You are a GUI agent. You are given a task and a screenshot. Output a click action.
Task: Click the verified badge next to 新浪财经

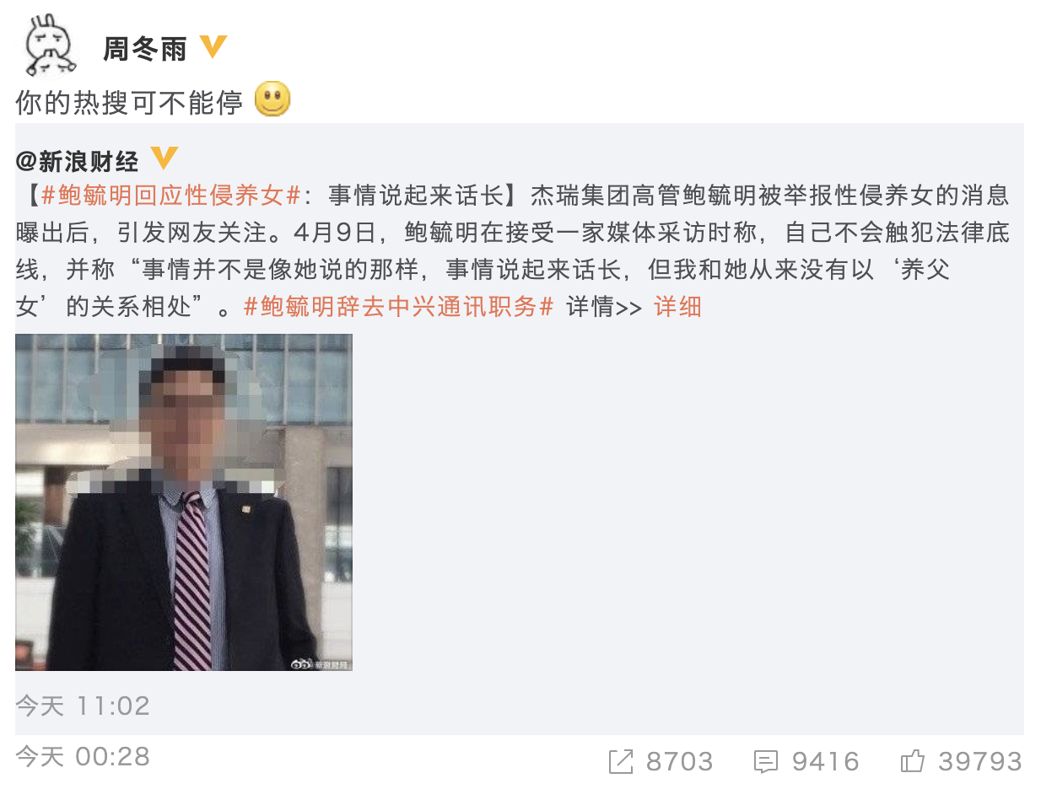(165, 158)
